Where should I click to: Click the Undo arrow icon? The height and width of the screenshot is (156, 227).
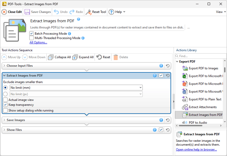click(x=56, y=12)
